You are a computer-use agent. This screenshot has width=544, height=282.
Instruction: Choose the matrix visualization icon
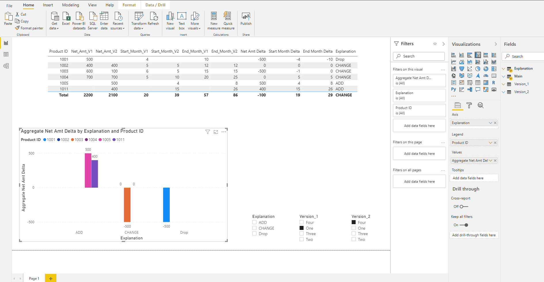point(486,83)
